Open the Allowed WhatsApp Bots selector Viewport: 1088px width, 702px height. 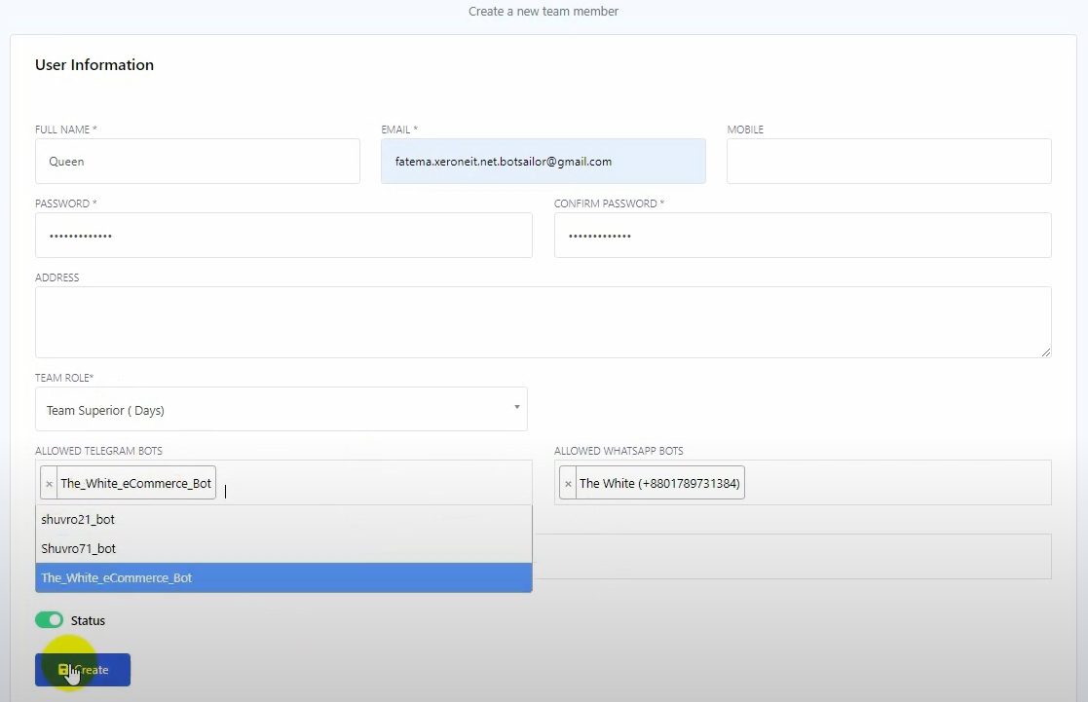tap(896, 484)
